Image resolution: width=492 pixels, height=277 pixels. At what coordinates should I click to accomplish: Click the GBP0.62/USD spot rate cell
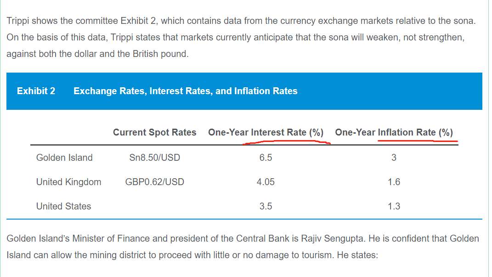click(155, 182)
